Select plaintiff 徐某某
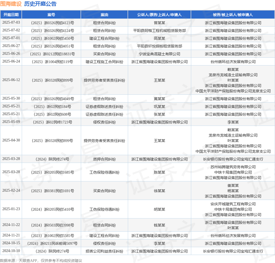 coord(160,191)
